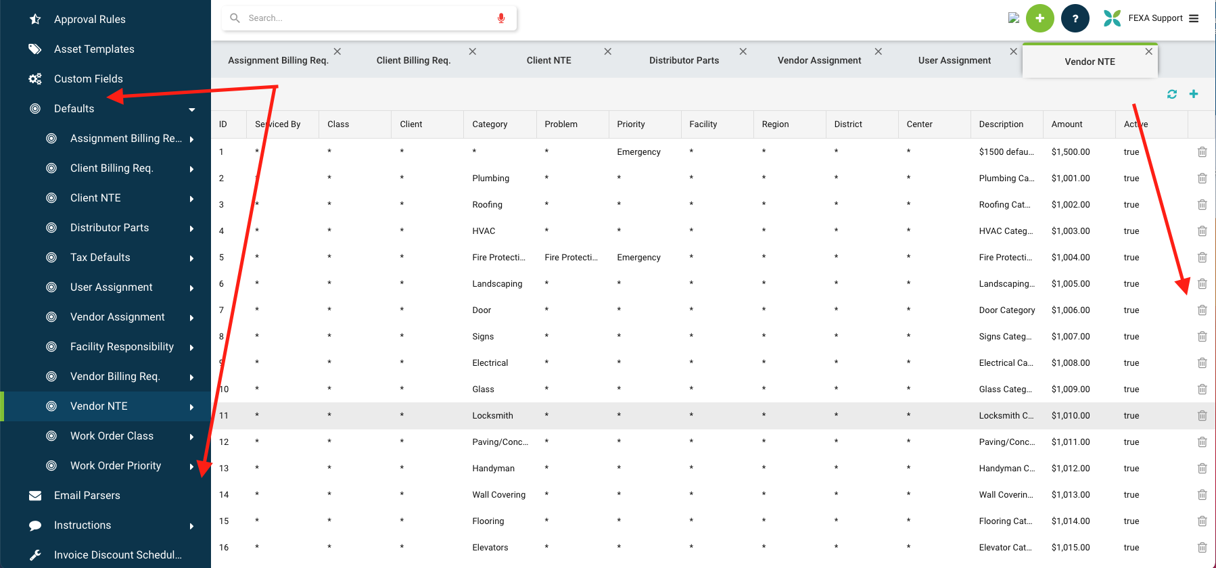The height and width of the screenshot is (568, 1216).
Task: Click the Custom Fields gears icon
Action: [x=35, y=78]
